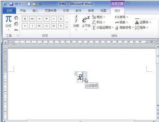
Task: Expand the symbols gallery more arrow
Action: [x=67, y=27]
